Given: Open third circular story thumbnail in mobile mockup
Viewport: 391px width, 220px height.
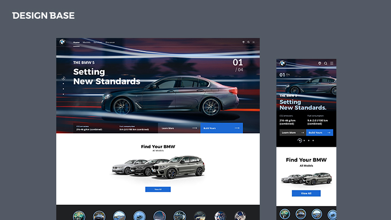Looking at the screenshot, I should (x=317, y=214).
